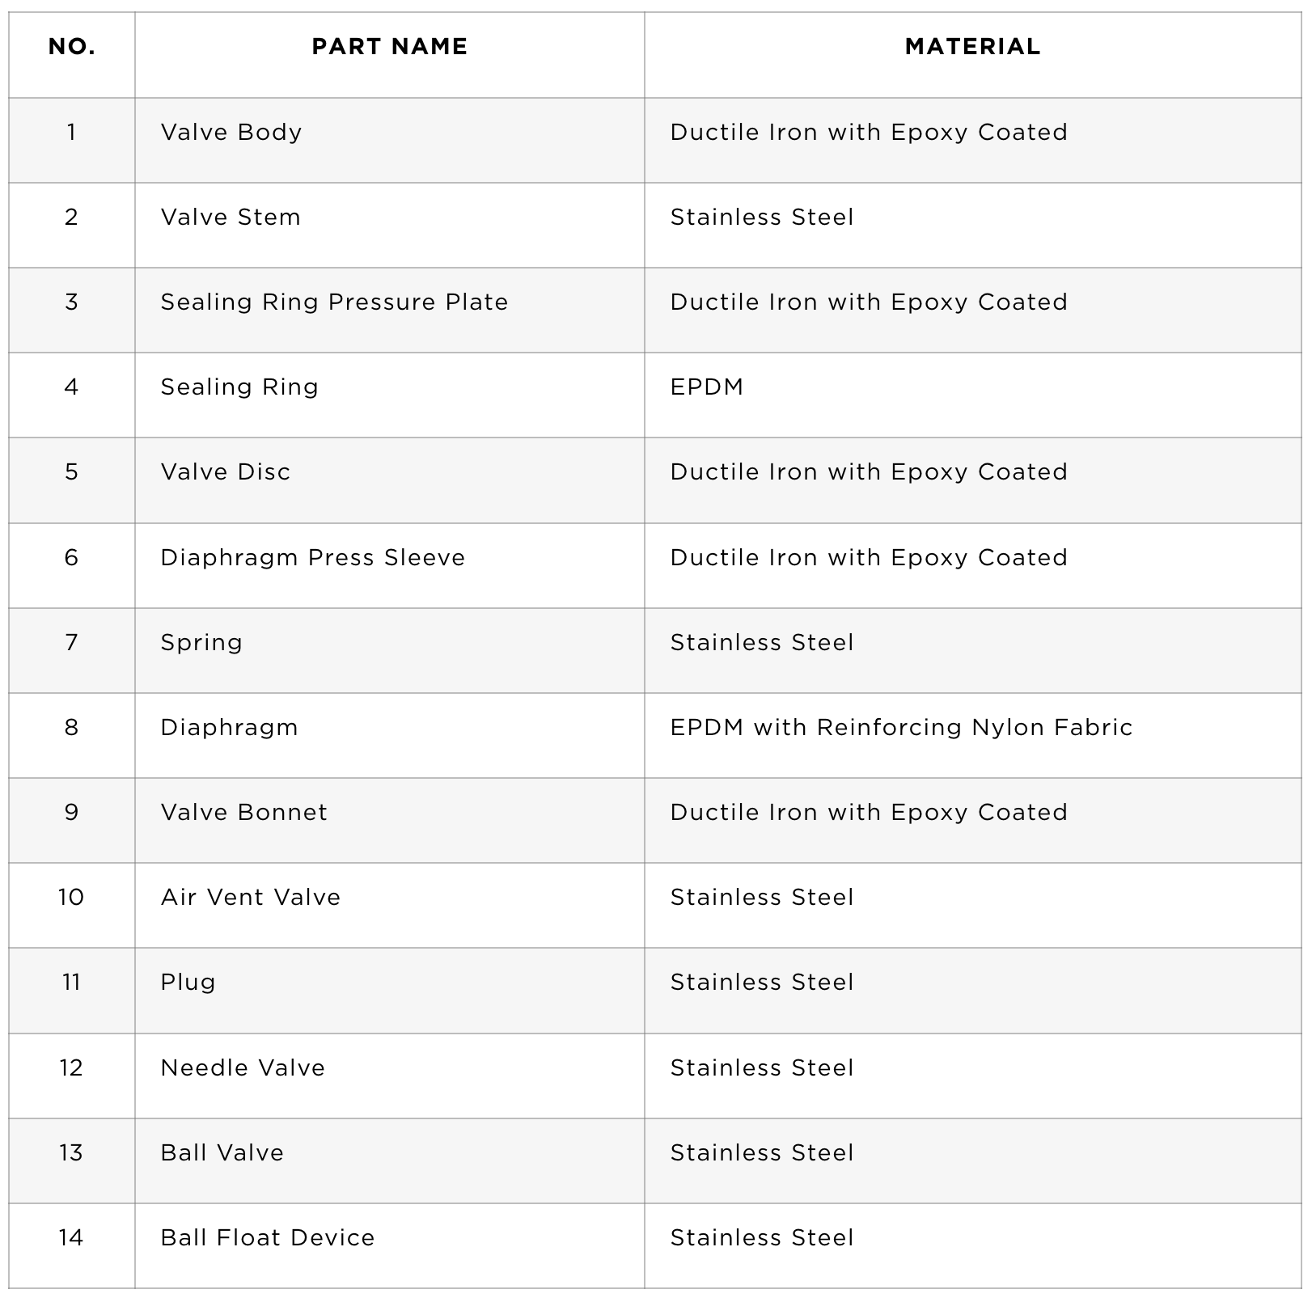Click the Ball Valve part name
The image size is (1312, 1302).
(x=222, y=1153)
